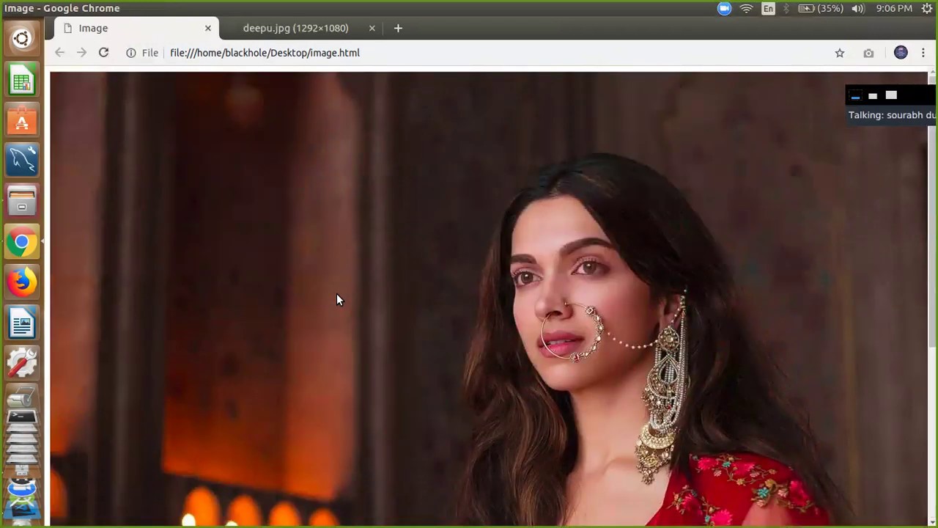Open the Wi-Fi network indicator
Viewport: 938px width, 528px height.
click(x=747, y=9)
